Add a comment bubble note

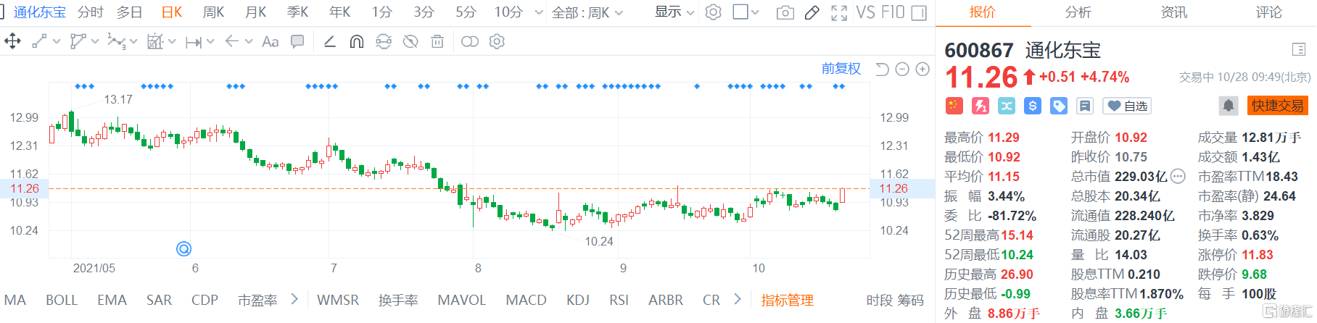tap(297, 41)
